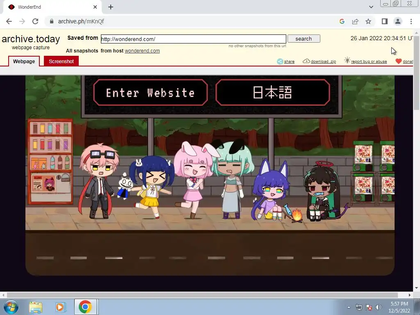This screenshot has height=315, width=420.
Task: Select the 日本語 language button
Action: 272,93
